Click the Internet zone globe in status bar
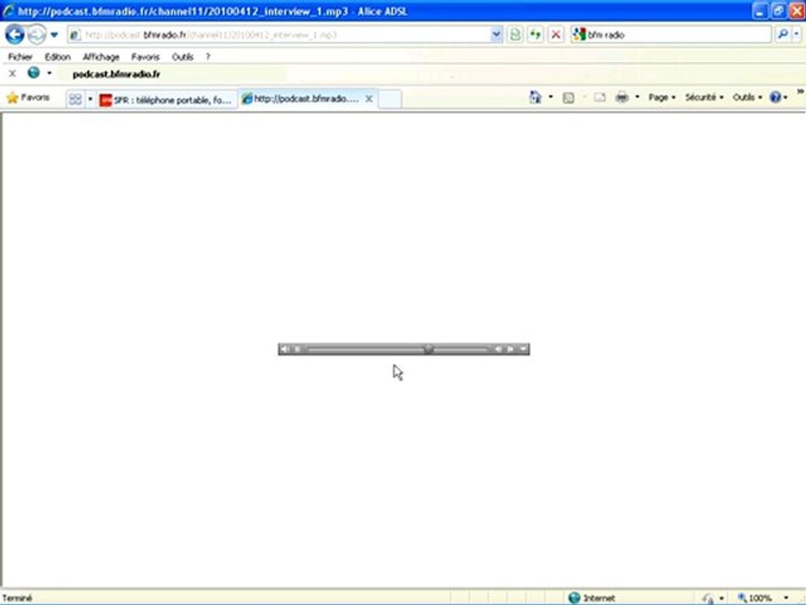Image resolution: width=806 pixels, height=605 pixels. point(574,597)
